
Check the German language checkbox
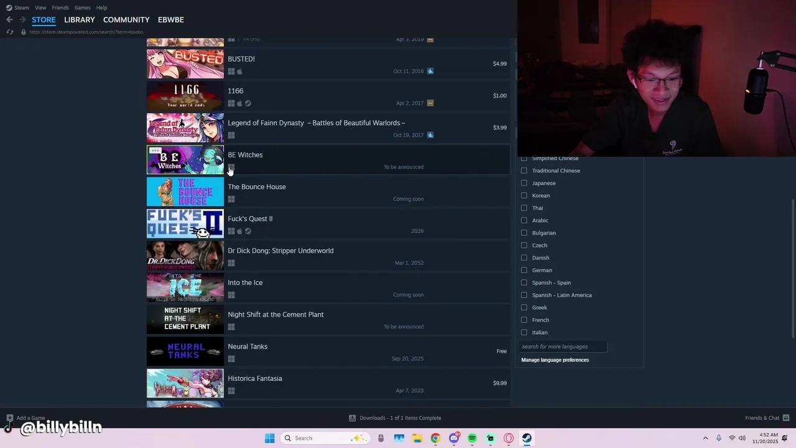tap(524, 270)
